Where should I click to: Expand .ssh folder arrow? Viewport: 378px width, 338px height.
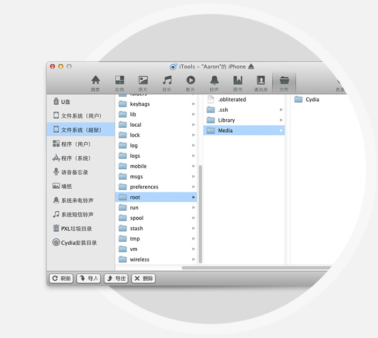(x=281, y=110)
